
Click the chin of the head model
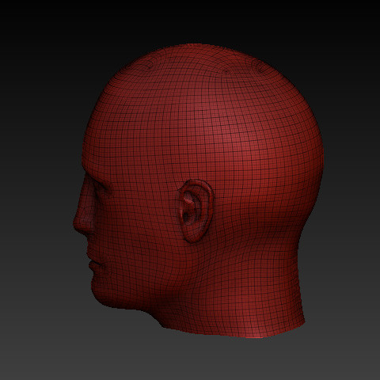(101, 293)
